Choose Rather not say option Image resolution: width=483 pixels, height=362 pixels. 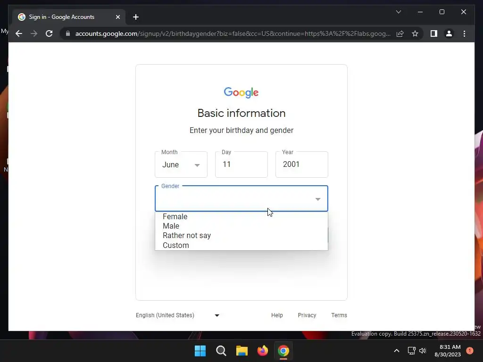click(241, 236)
